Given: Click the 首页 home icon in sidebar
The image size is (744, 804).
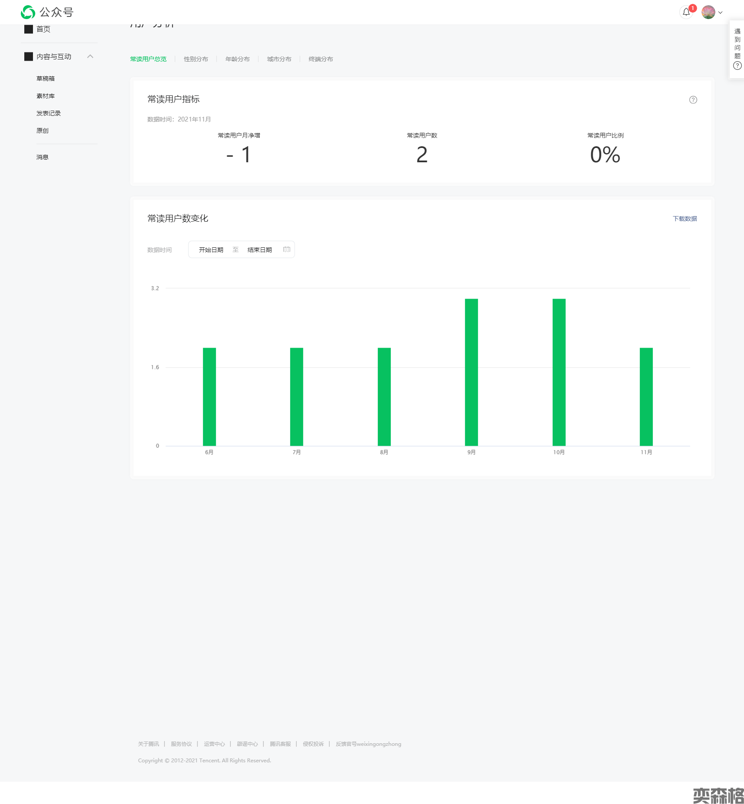Looking at the screenshot, I should (29, 29).
